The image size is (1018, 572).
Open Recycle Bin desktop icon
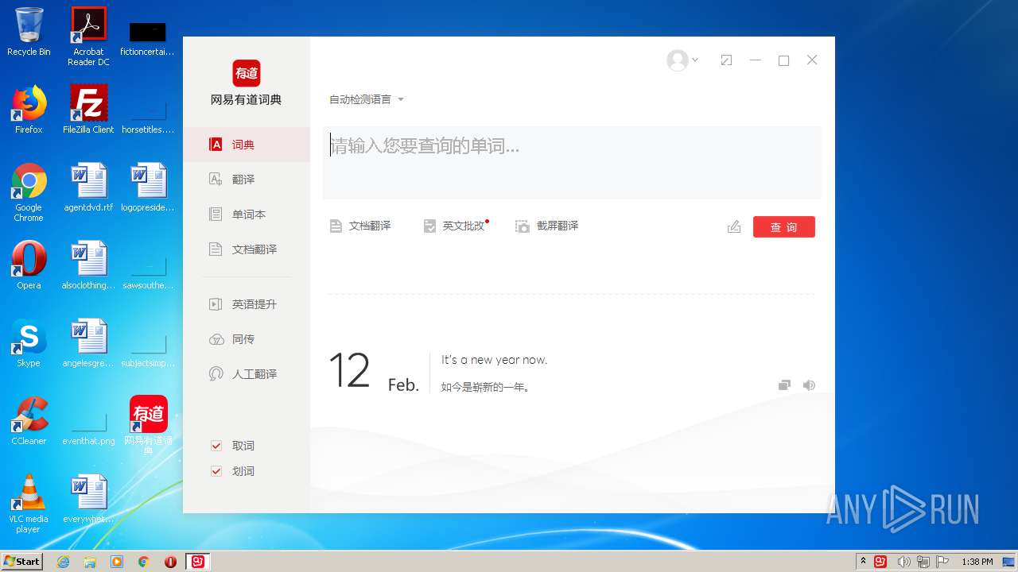click(x=29, y=33)
